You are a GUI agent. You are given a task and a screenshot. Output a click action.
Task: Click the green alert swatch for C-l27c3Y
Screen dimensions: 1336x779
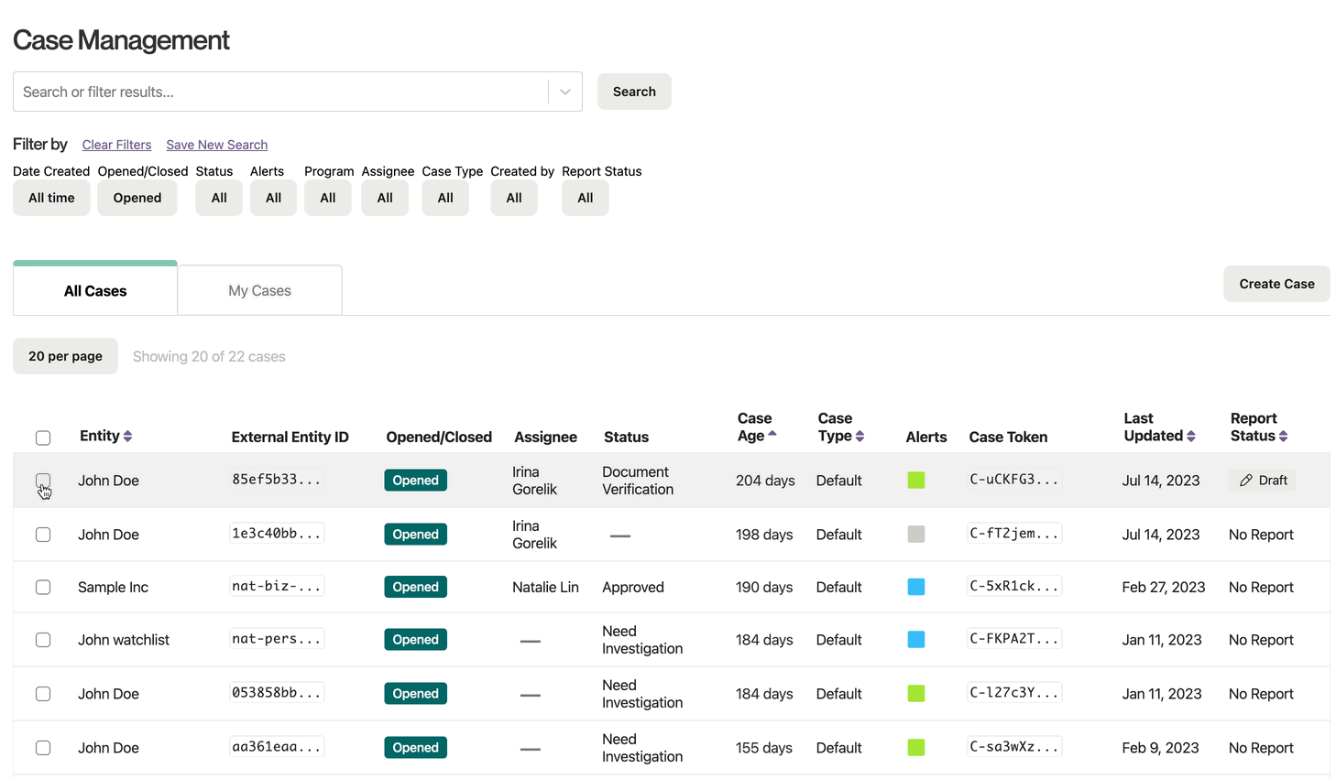pyautogui.click(x=916, y=693)
